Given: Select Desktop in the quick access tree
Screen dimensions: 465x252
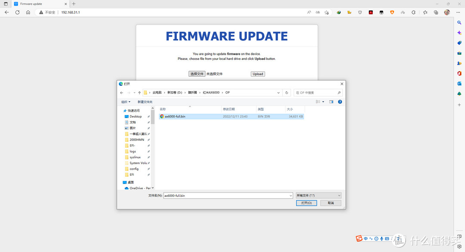Looking at the screenshot, I should [136, 116].
